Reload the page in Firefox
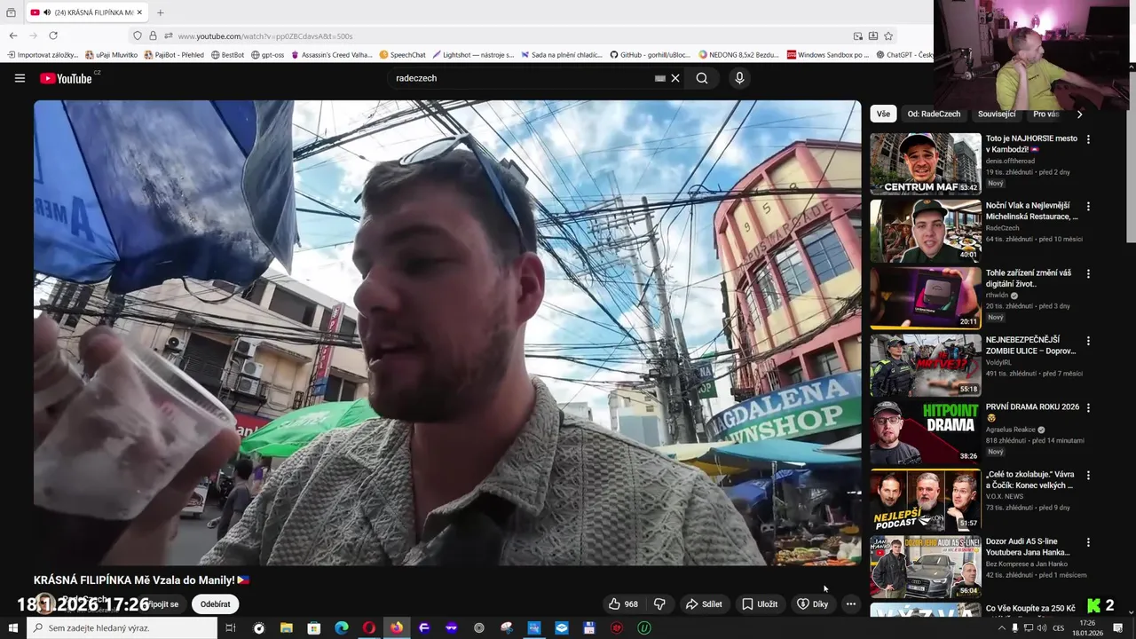Viewport: 1136px width, 639px height. click(53, 35)
